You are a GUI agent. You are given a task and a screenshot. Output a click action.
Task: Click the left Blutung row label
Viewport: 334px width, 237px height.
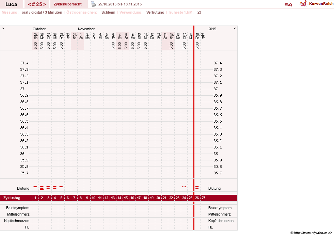tap(23, 188)
